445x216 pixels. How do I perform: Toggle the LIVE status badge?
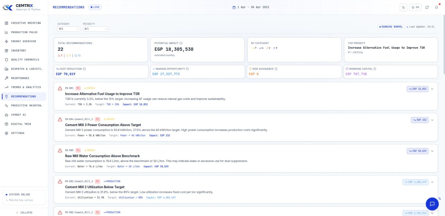point(95,7)
